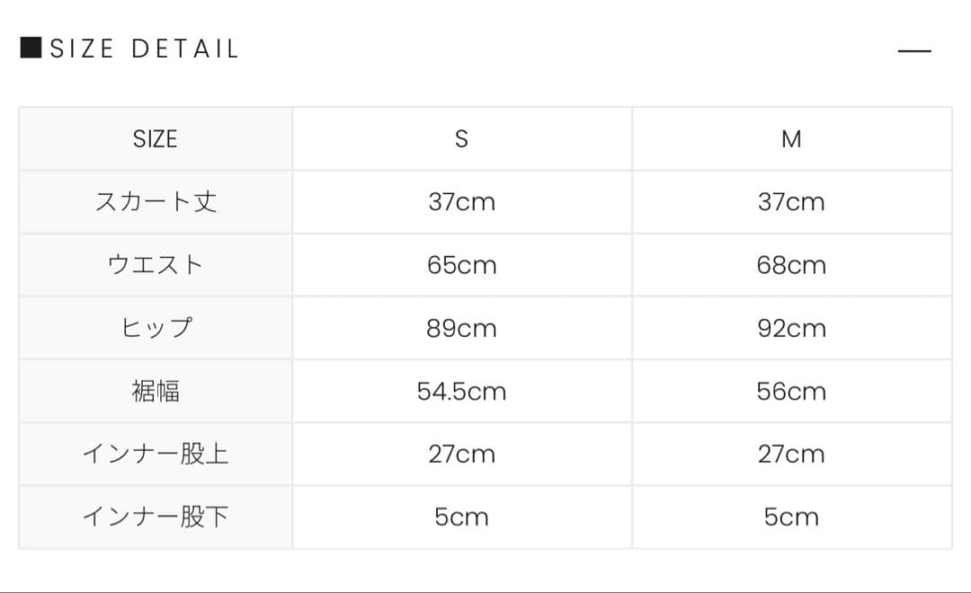Click the 92cm hip value
Viewport: 971px width, 593px height.
[791, 328]
